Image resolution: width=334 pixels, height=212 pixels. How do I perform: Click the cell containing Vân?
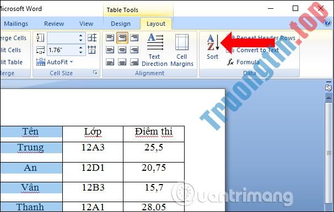31,192
